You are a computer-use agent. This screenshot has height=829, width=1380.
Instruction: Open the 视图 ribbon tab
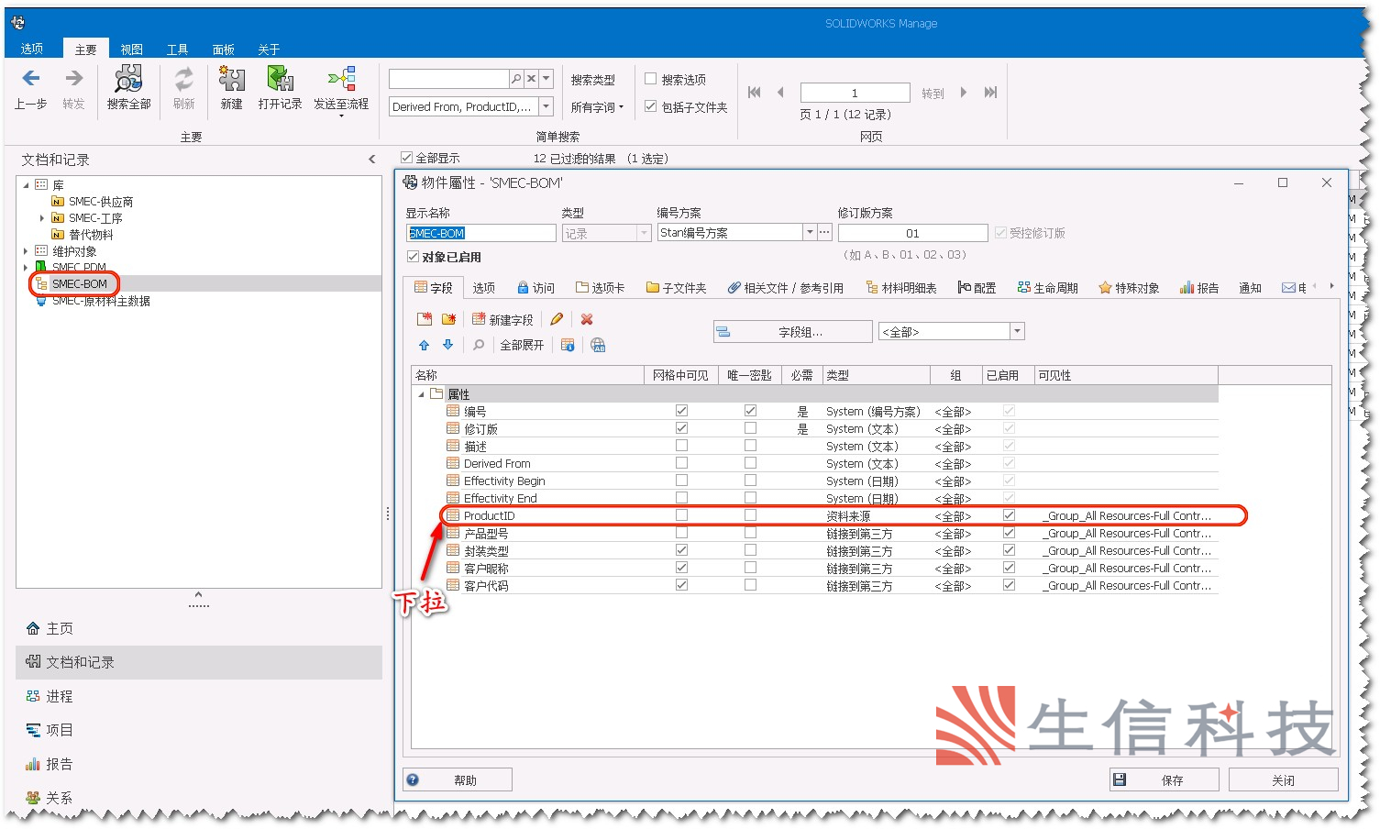point(132,50)
